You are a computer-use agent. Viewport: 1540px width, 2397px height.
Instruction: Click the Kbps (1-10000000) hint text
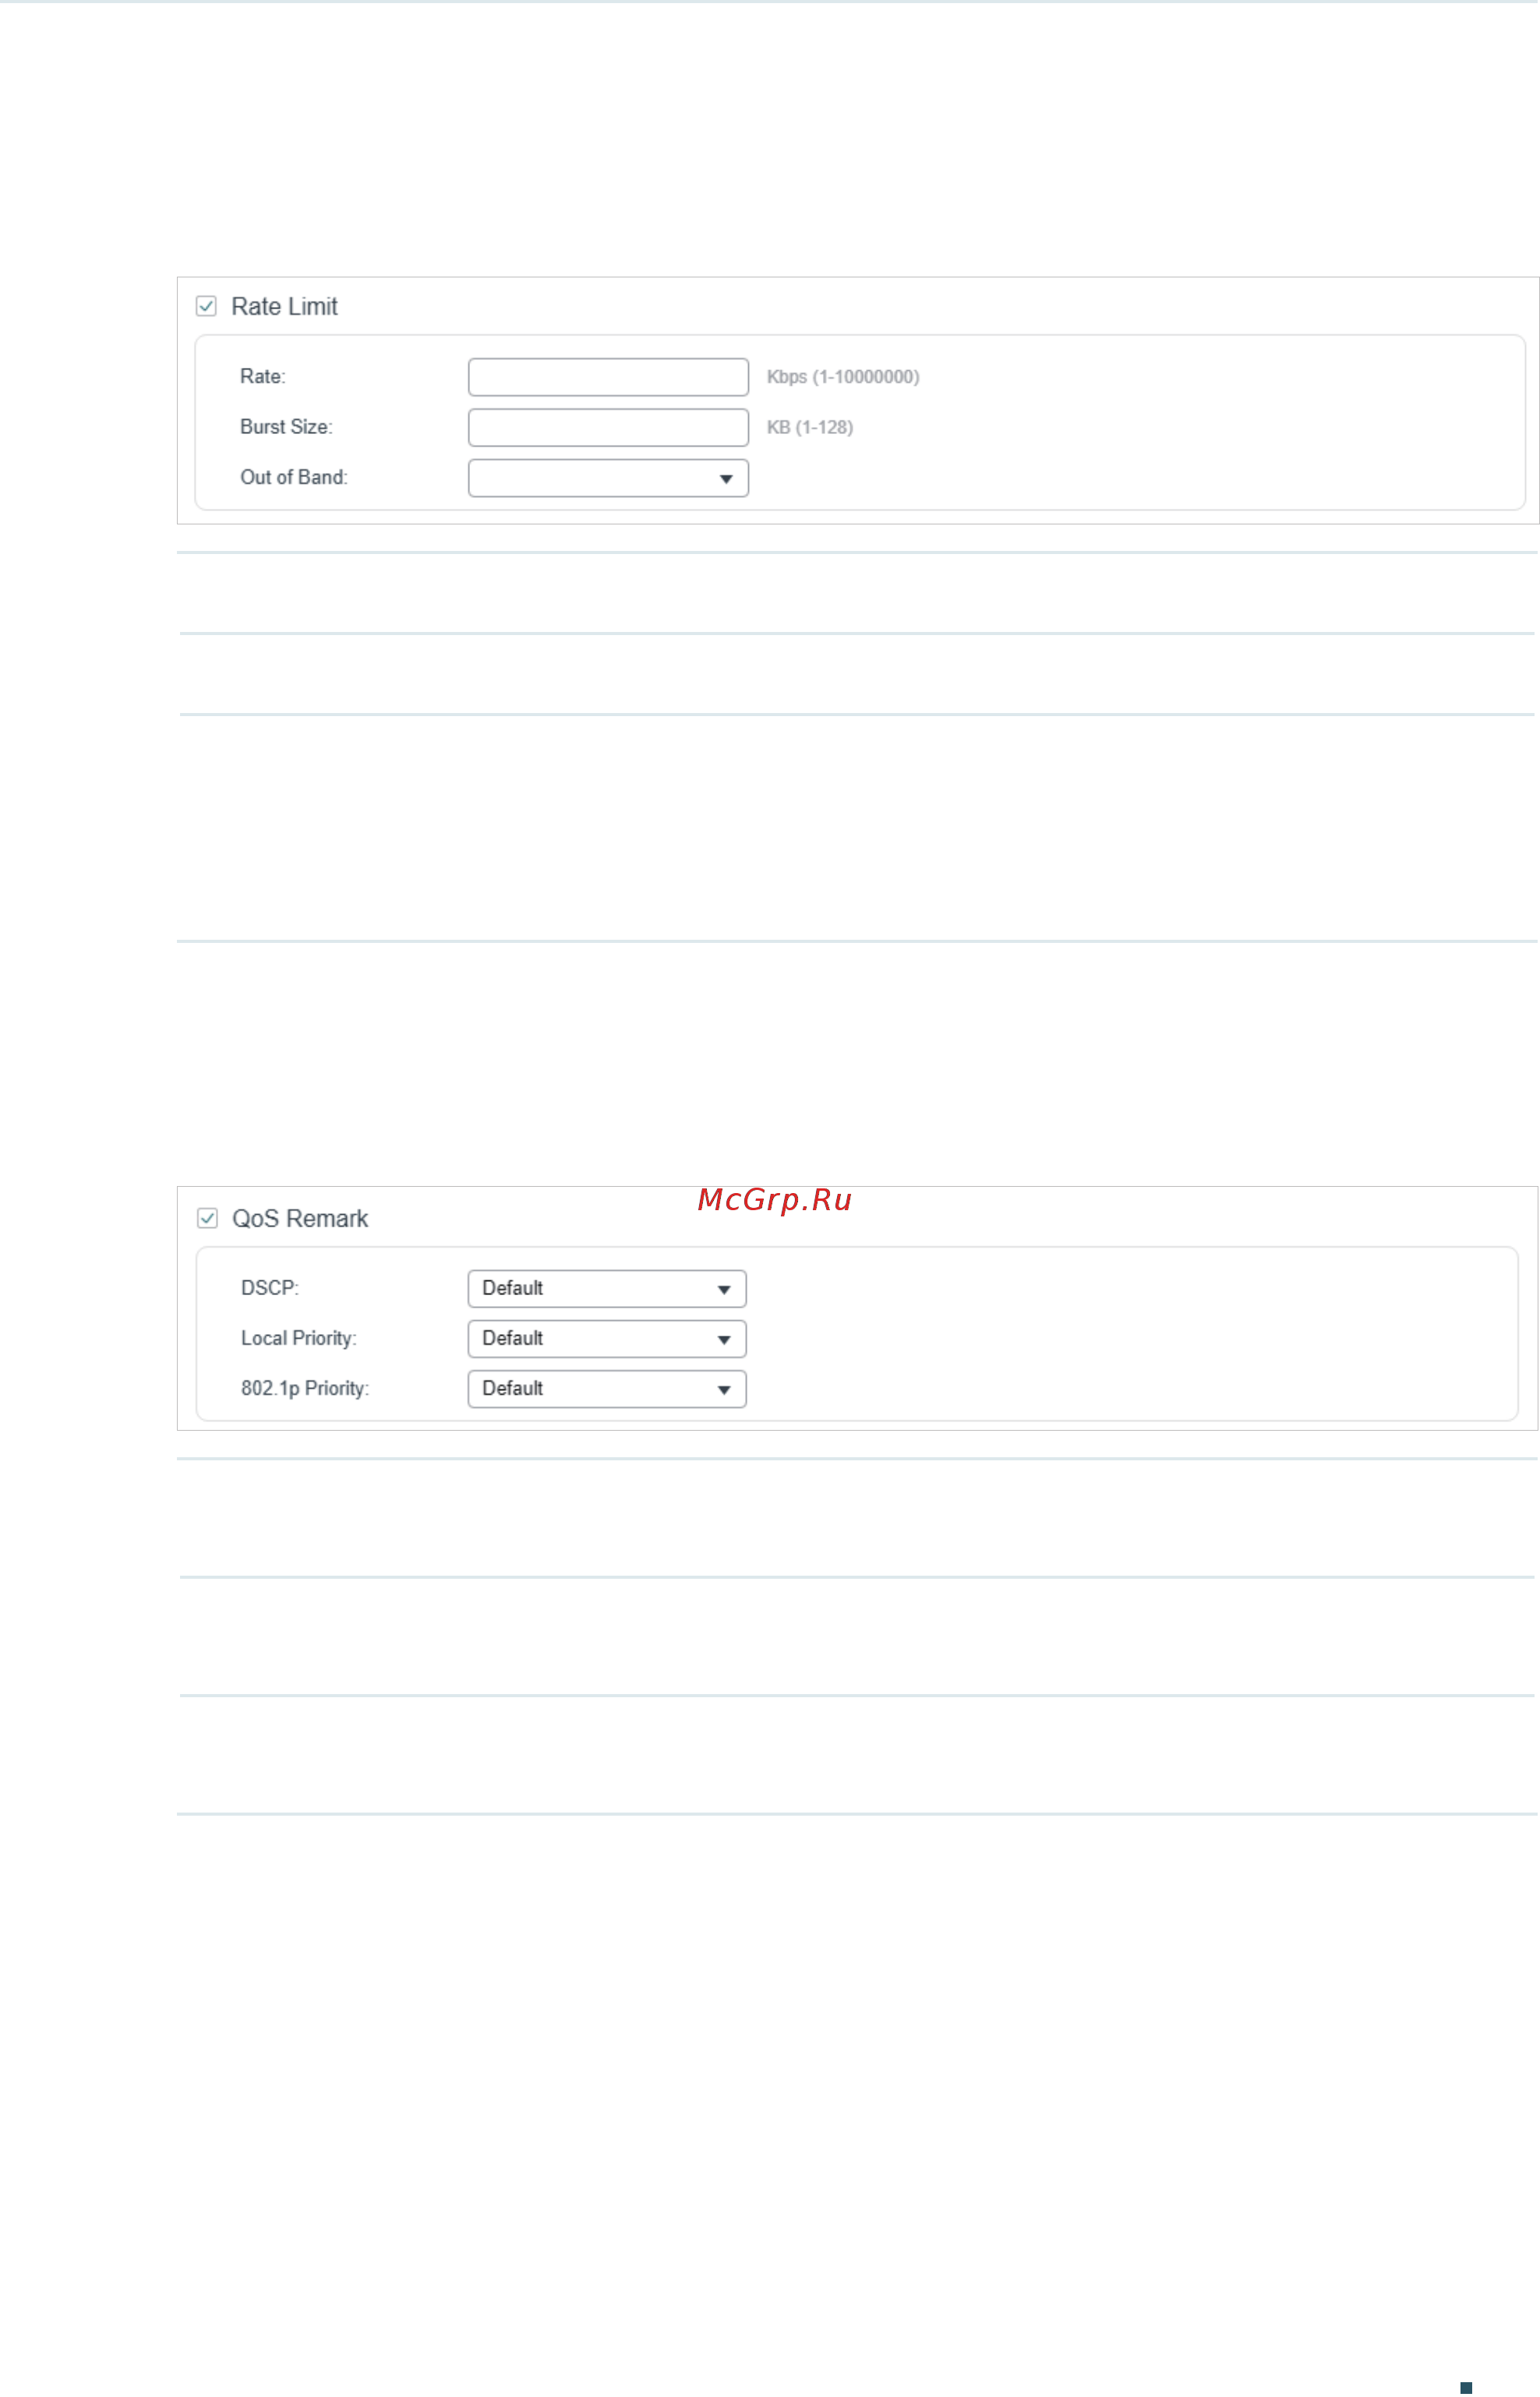pyautogui.click(x=843, y=377)
